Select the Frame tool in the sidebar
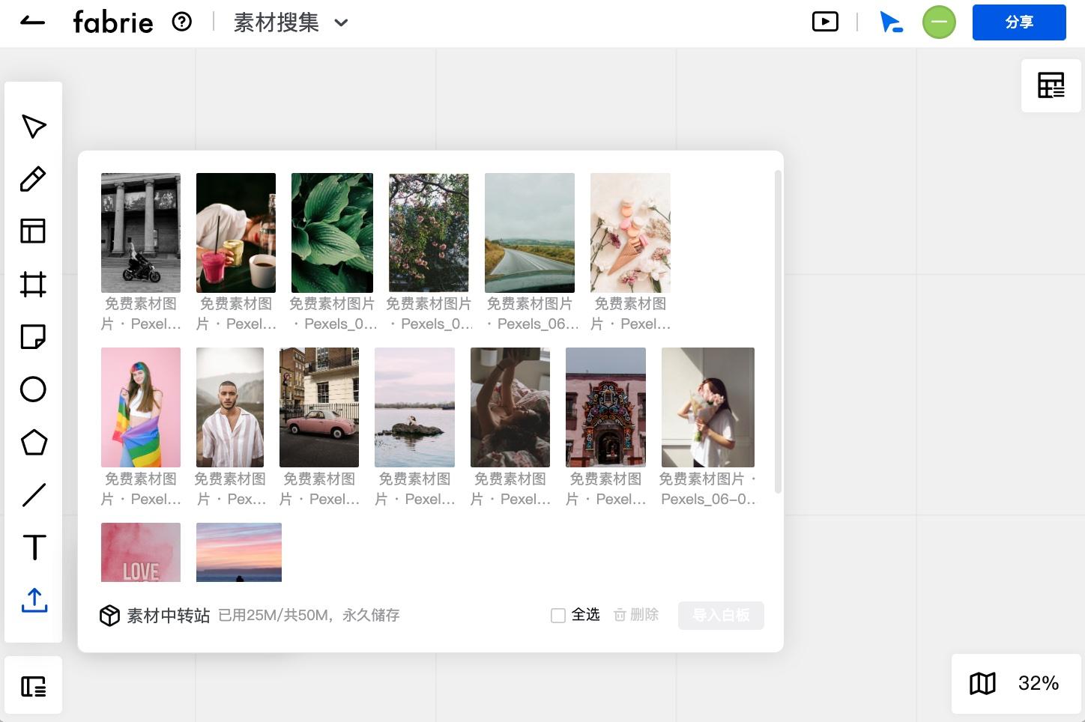 click(33, 285)
